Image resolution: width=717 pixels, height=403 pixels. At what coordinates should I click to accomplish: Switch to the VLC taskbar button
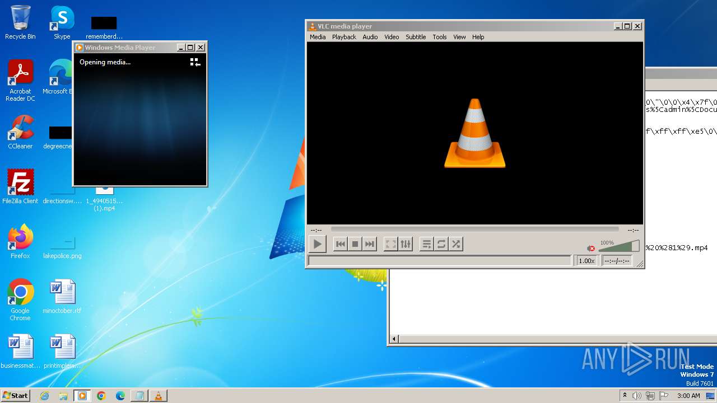click(x=159, y=396)
